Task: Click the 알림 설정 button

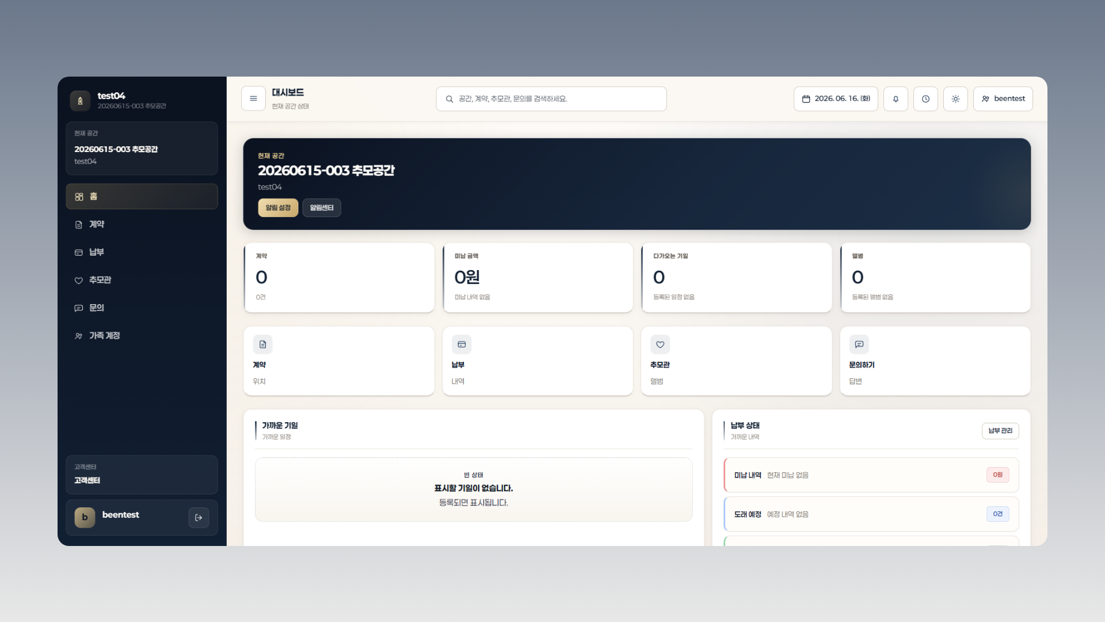Action: pyautogui.click(x=278, y=207)
